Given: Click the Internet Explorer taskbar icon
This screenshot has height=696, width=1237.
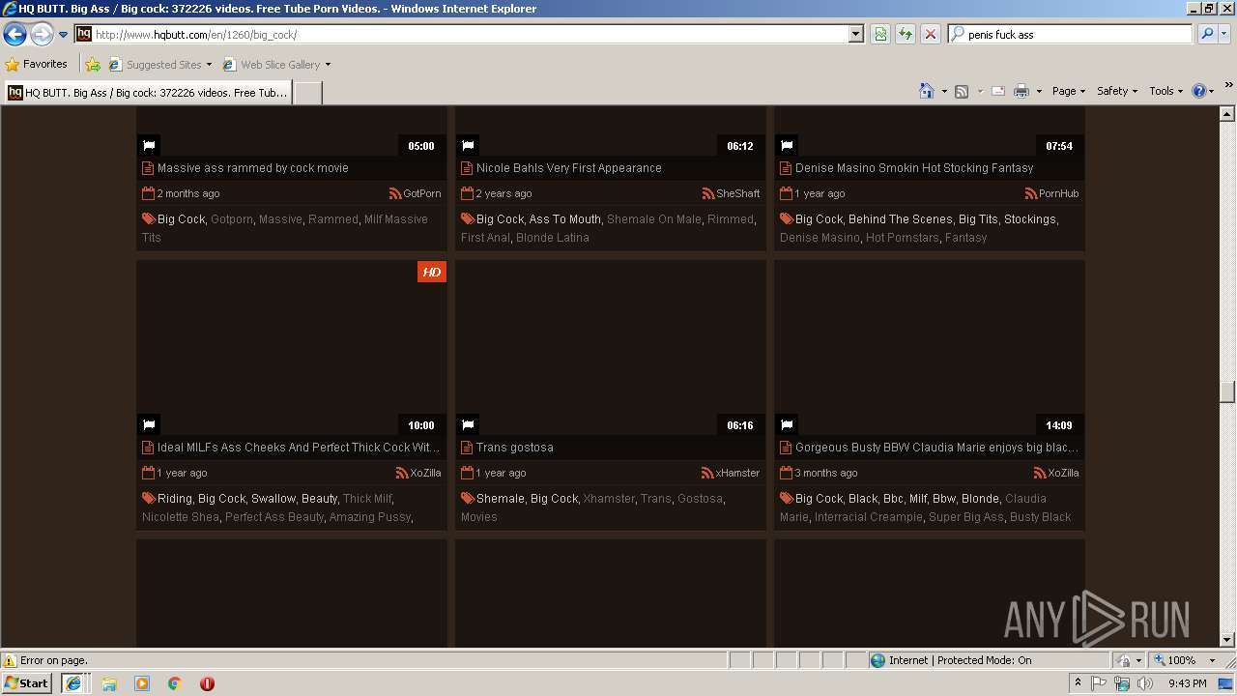Looking at the screenshot, I should 73,683.
